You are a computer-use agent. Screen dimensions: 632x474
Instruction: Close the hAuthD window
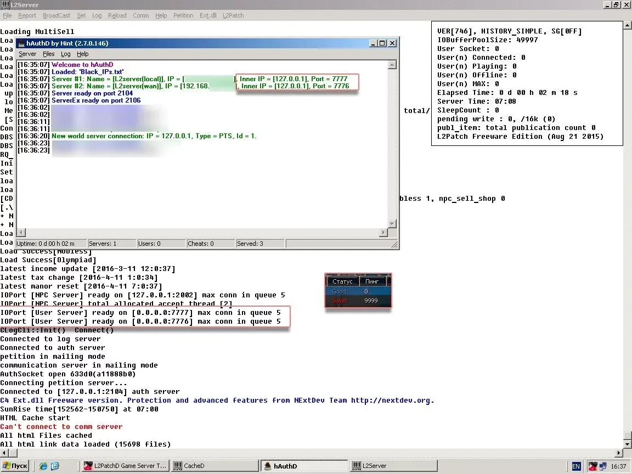(x=392, y=43)
